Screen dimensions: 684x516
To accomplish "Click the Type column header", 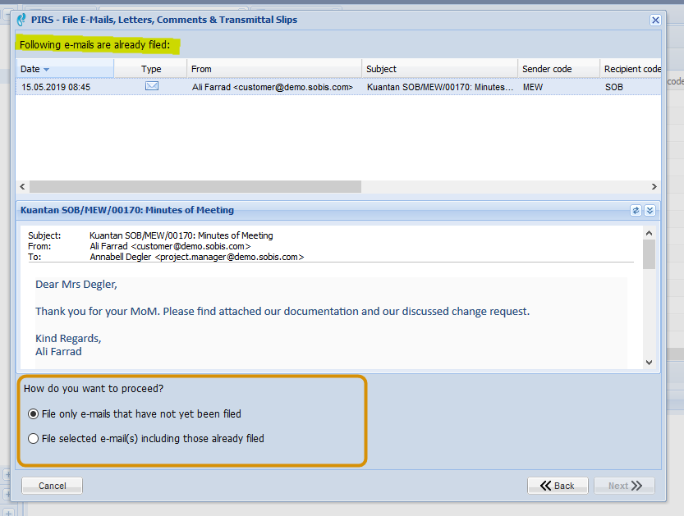I will [x=151, y=69].
